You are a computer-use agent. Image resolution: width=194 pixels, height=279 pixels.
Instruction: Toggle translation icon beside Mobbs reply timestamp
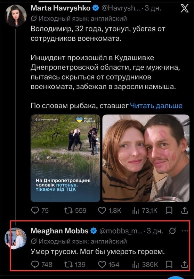pos(172,231)
